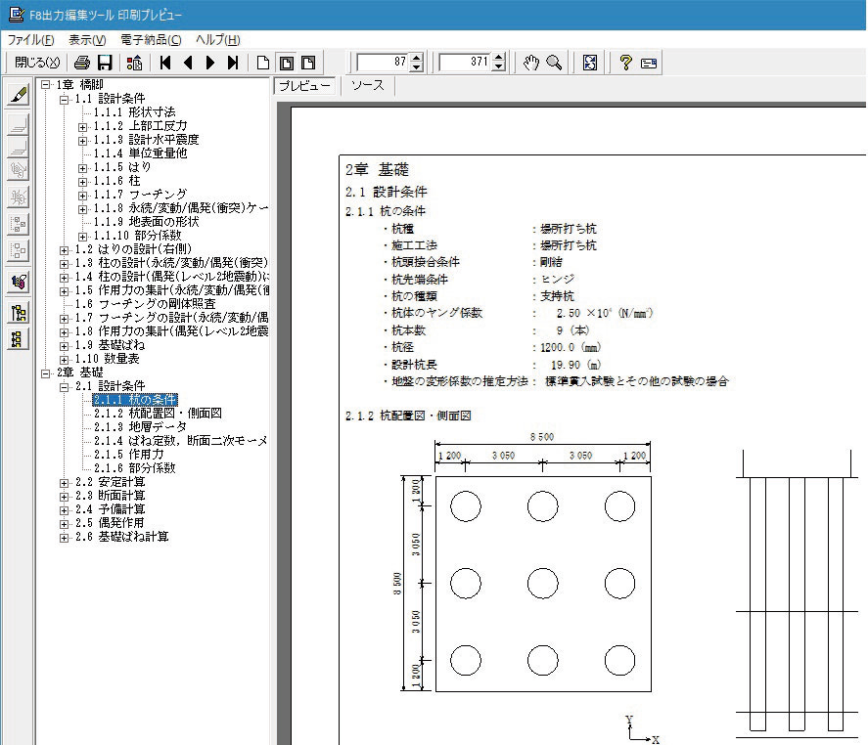Expand the 2.2 安定計算 node
This screenshot has height=745, width=868.
coord(65,483)
